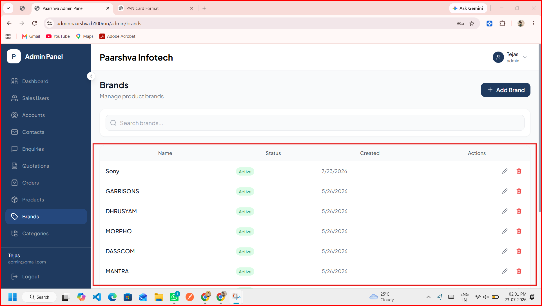The height and width of the screenshot is (306, 542).
Task: Click the Name column header
Action: 165,153
